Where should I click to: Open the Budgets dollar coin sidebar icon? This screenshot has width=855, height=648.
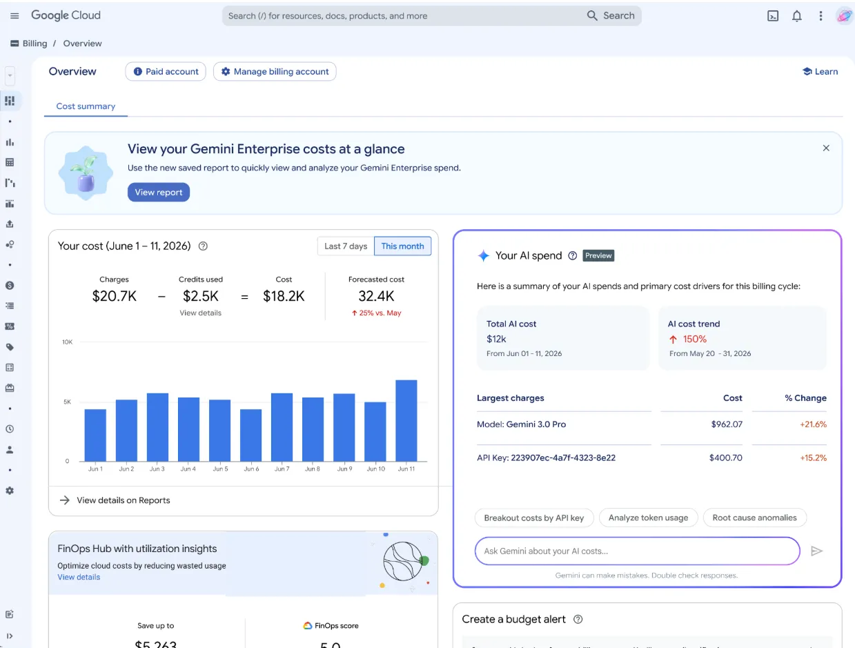click(x=10, y=285)
